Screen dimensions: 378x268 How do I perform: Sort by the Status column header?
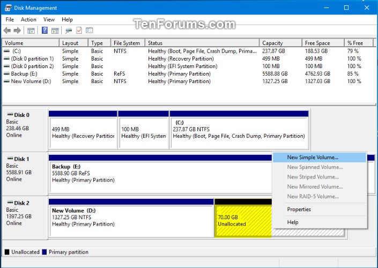(x=202, y=43)
